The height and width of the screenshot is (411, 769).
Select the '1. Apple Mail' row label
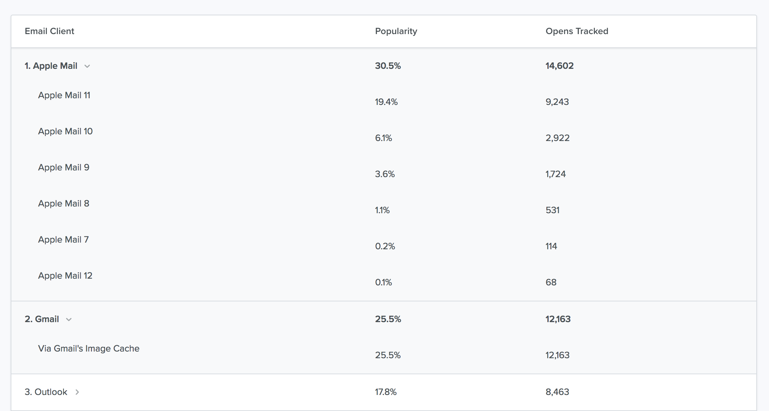pyautogui.click(x=51, y=66)
